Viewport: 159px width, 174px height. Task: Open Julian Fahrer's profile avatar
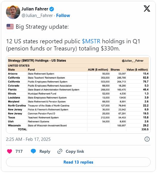click(x=13, y=12)
